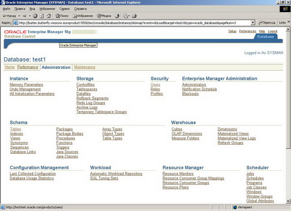Viewport: 291px width, 211px height.
Task: Open Undo Management link
Action: click(25, 89)
